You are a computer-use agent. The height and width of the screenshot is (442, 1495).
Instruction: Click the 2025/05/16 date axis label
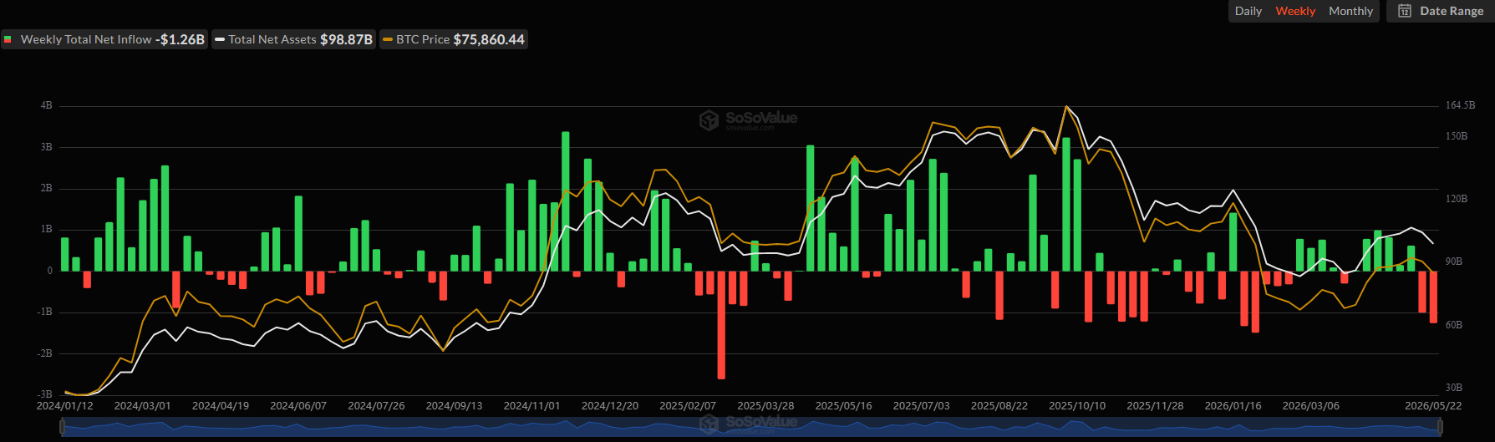843,405
